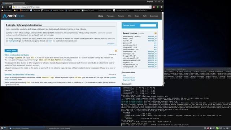The height and width of the screenshot is (130, 231).
Task: Click the browser forward arrow
Action: (6, 7)
